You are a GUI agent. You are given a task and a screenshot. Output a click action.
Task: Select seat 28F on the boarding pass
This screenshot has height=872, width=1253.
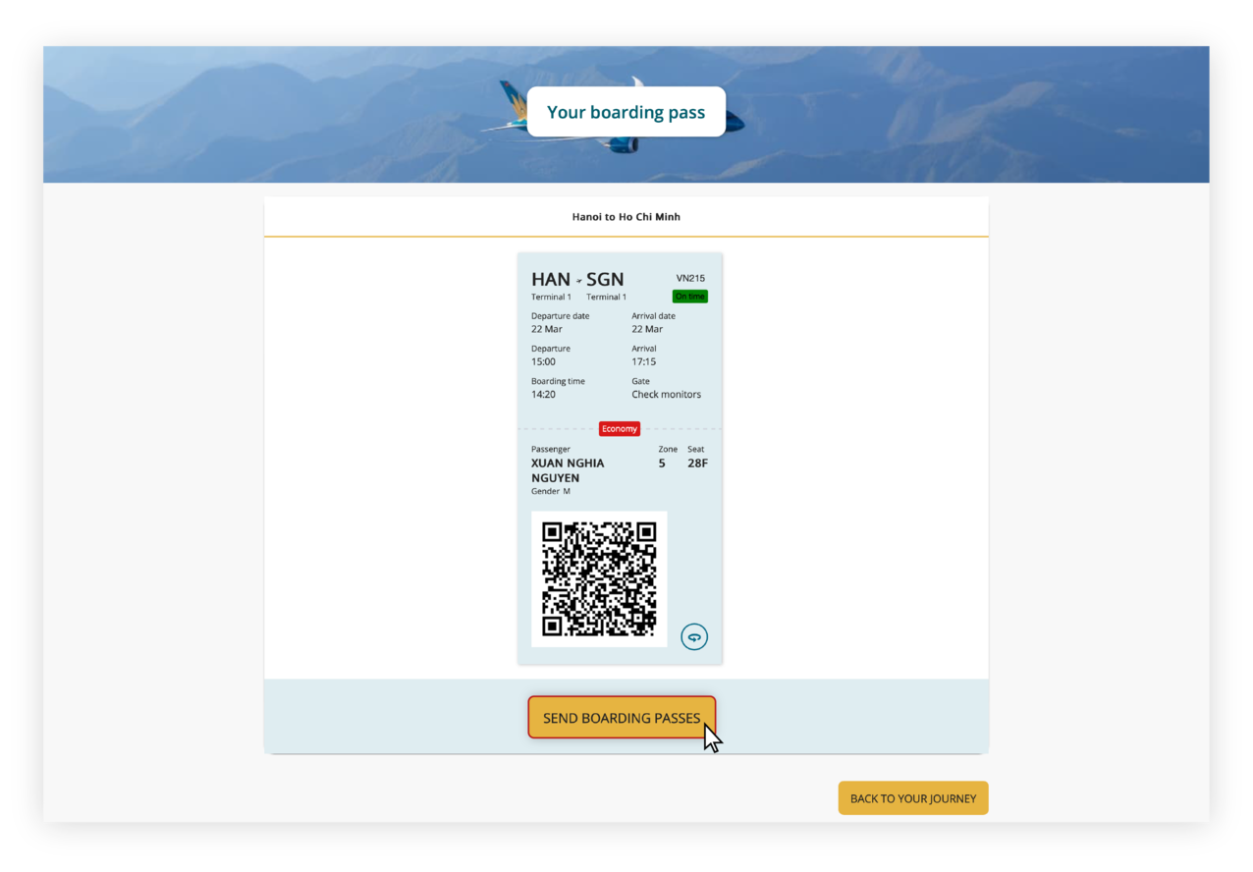click(x=697, y=463)
